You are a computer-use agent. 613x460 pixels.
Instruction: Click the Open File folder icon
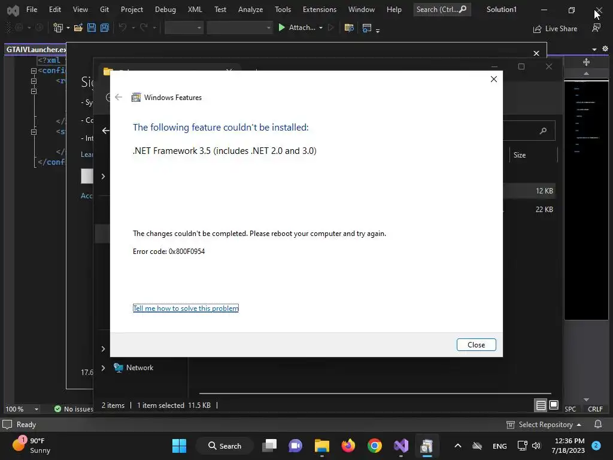coord(78,28)
